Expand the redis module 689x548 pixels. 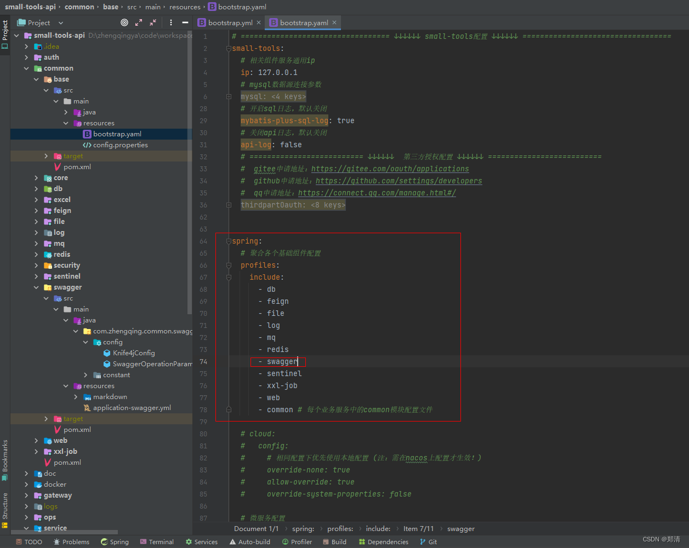click(x=36, y=255)
